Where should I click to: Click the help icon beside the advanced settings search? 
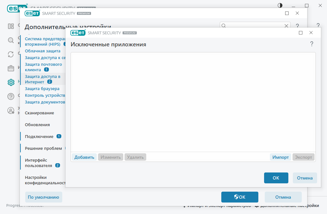pos(297,26)
